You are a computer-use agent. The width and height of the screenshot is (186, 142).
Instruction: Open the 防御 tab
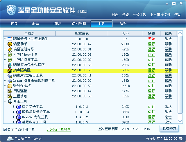(x=57, y=23)
